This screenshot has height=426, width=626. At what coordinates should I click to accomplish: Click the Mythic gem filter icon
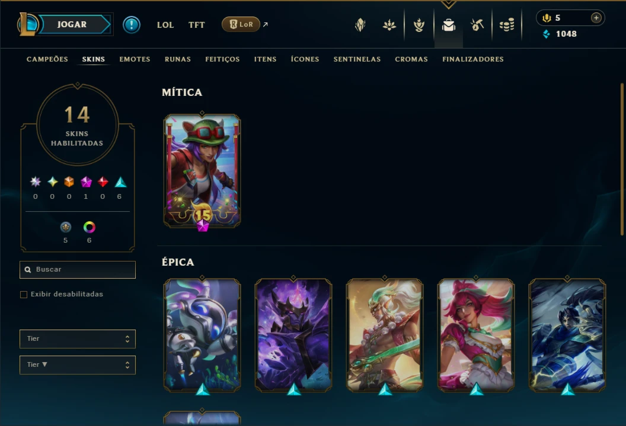(86, 182)
